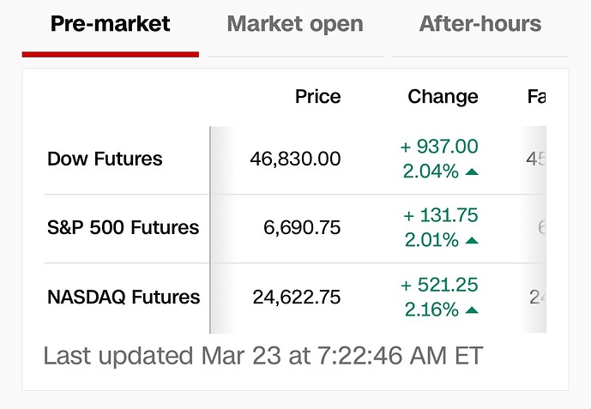Click the NASDAQ Futures price 24,622.75
Image resolution: width=591 pixels, height=409 pixels.
296,298
